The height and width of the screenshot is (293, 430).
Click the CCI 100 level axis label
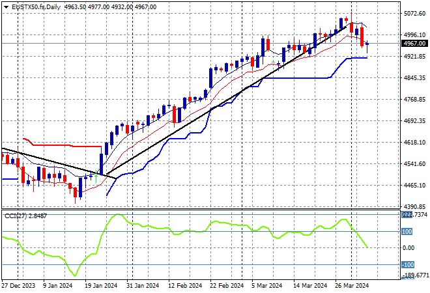pos(407,231)
